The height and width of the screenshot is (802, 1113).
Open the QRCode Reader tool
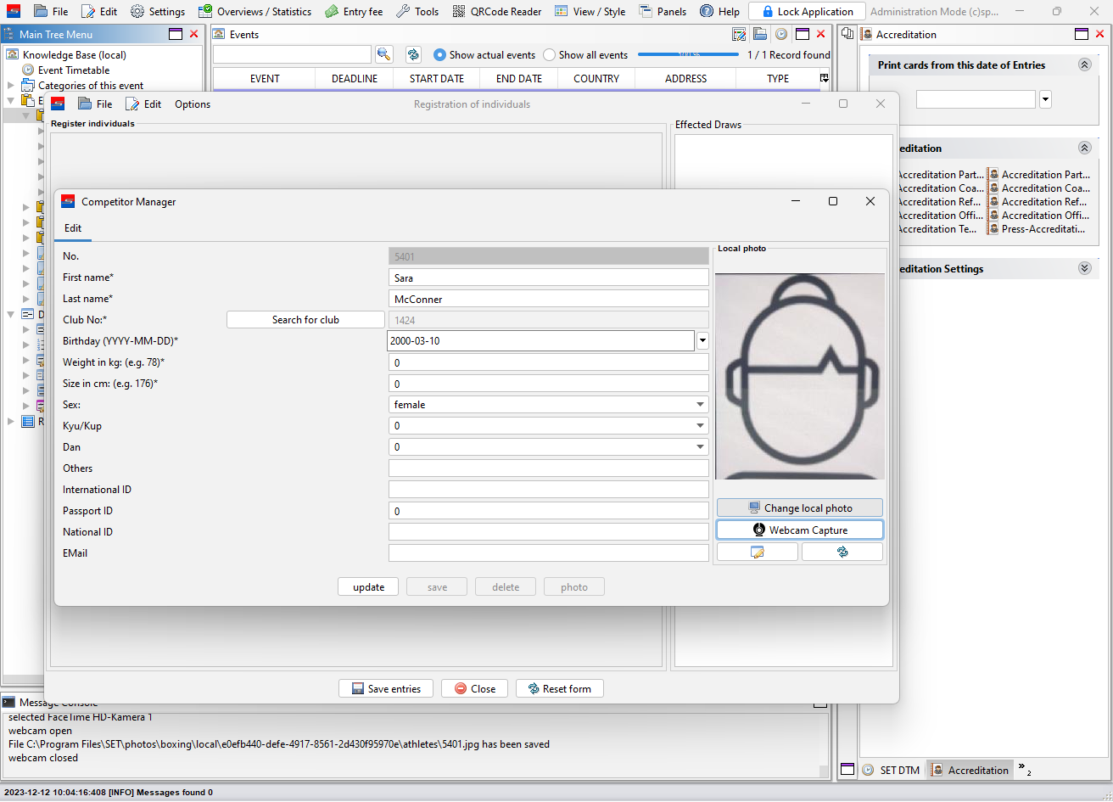[x=497, y=12]
